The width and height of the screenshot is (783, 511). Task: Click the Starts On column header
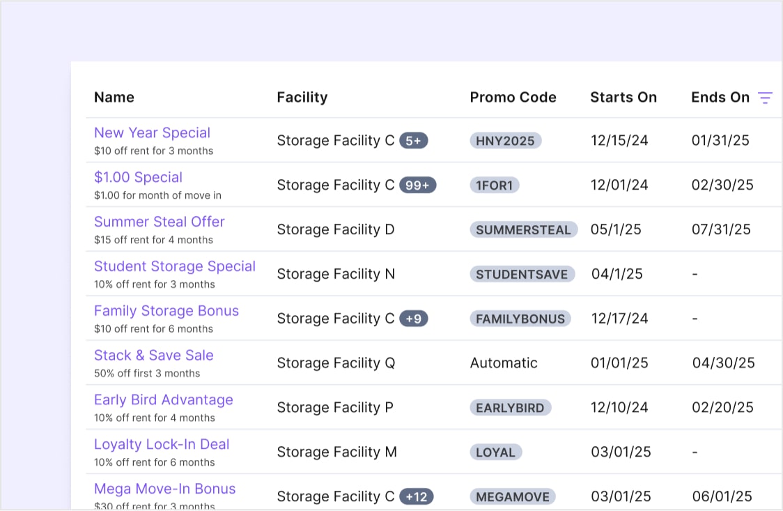tap(623, 98)
